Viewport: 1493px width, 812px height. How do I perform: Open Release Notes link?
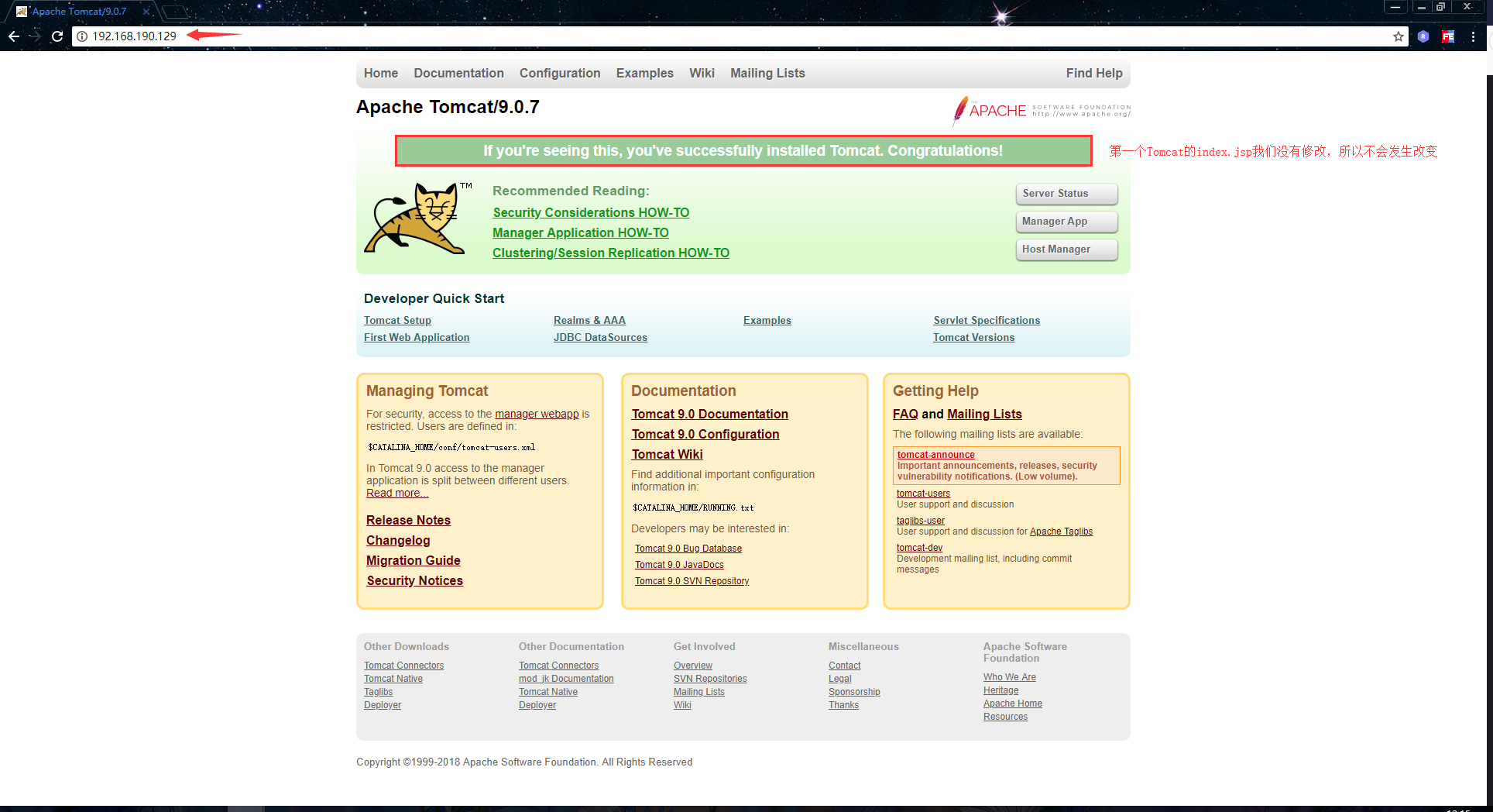(408, 520)
